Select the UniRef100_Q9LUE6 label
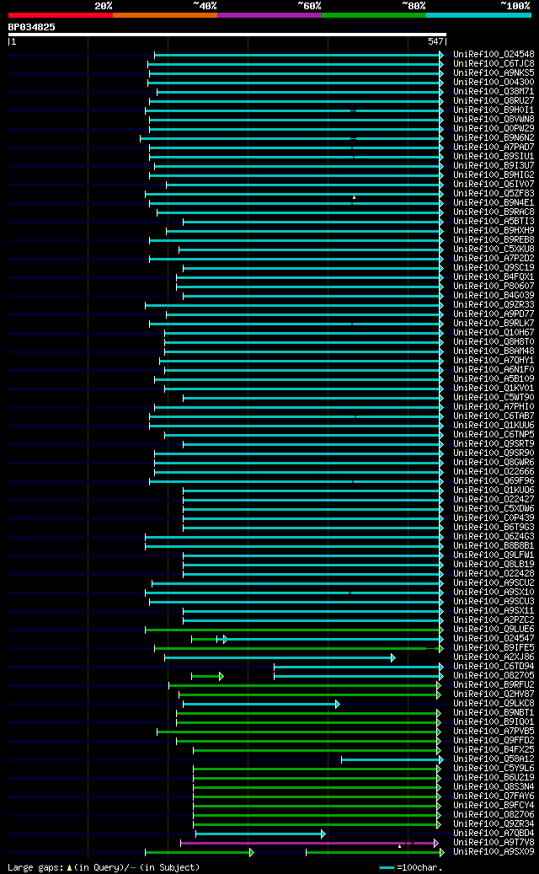Image resolution: width=539 pixels, height=874 pixels. [494, 630]
